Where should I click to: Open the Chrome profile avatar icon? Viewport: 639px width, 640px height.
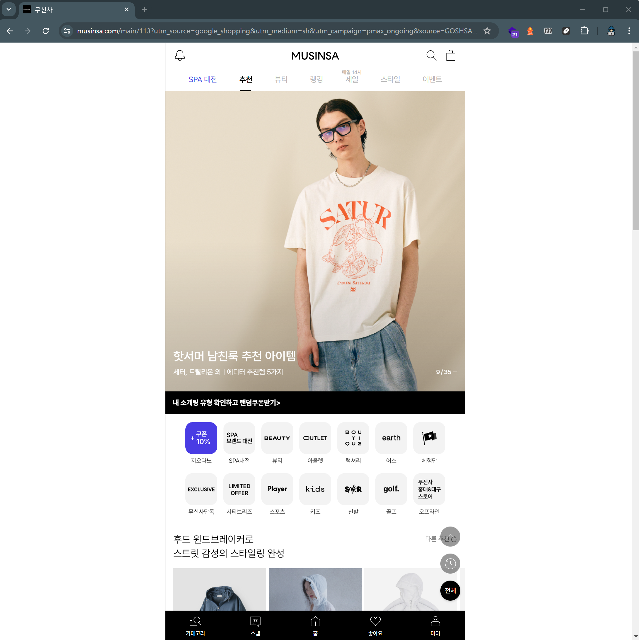[611, 31]
